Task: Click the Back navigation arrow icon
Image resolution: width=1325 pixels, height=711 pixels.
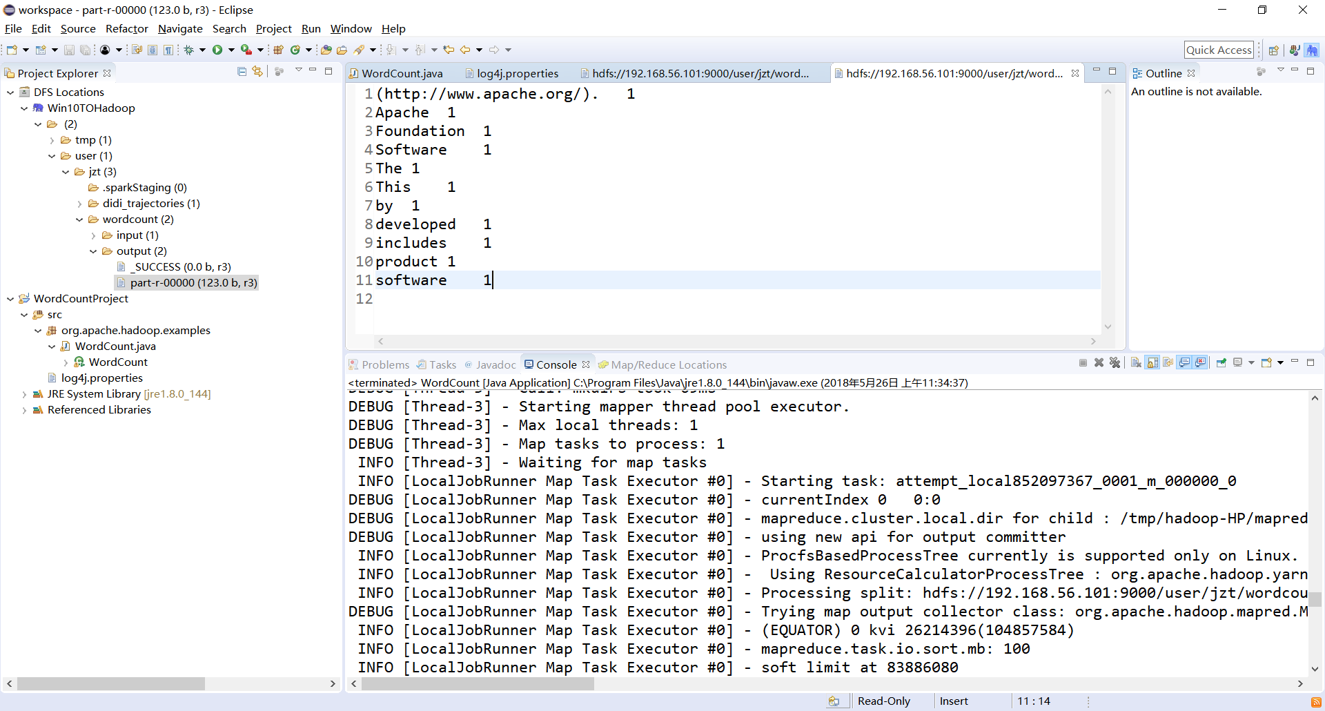Action: pyautogui.click(x=465, y=50)
